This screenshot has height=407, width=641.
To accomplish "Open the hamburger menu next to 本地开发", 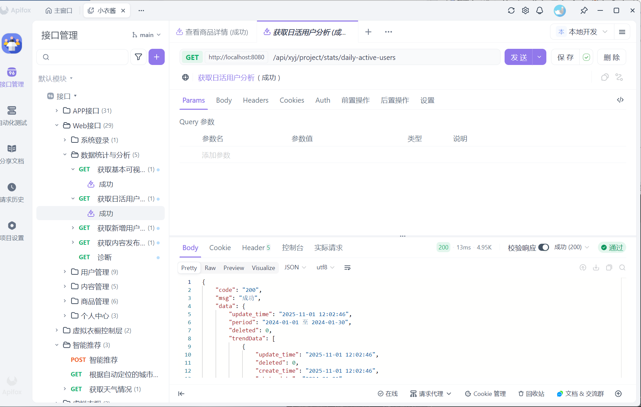I will tap(622, 32).
